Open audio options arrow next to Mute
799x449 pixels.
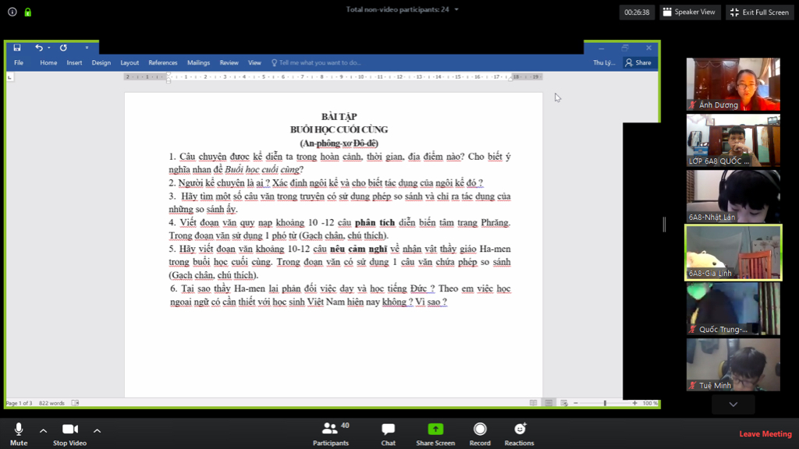tap(44, 430)
